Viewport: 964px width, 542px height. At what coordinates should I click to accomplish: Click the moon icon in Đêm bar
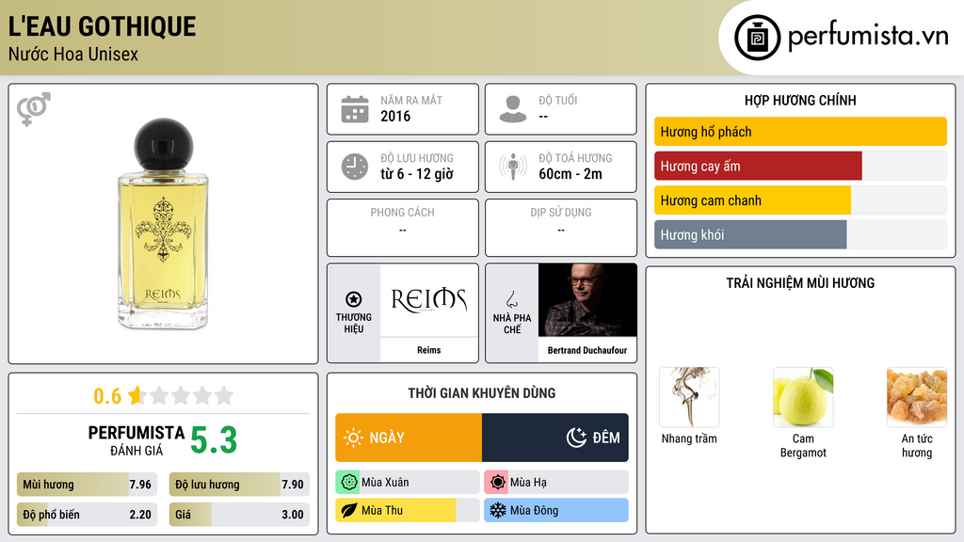576,438
